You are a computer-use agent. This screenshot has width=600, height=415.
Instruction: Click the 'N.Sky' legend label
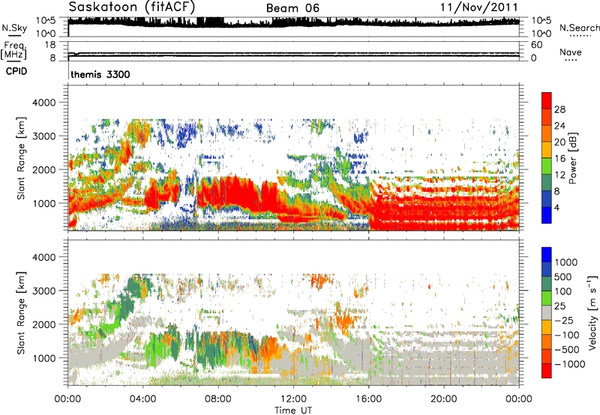[14, 28]
